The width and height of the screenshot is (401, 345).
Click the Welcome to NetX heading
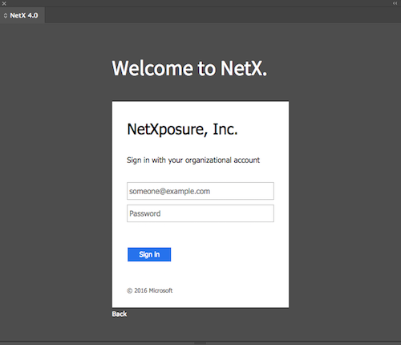click(x=189, y=68)
